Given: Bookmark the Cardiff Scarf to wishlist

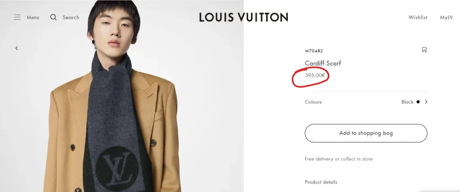Looking at the screenshot, I should tap(424, 50).
